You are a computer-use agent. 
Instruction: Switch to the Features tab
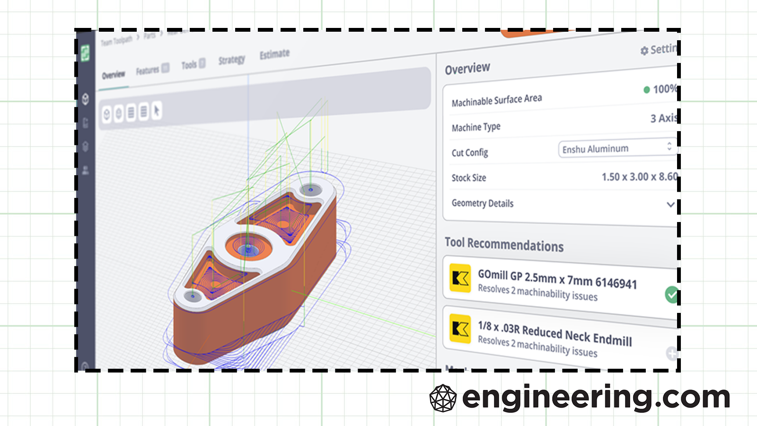[148, 71]
